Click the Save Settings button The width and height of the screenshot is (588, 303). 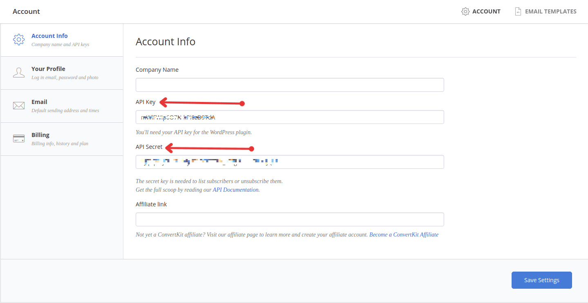tap(542, 280)
